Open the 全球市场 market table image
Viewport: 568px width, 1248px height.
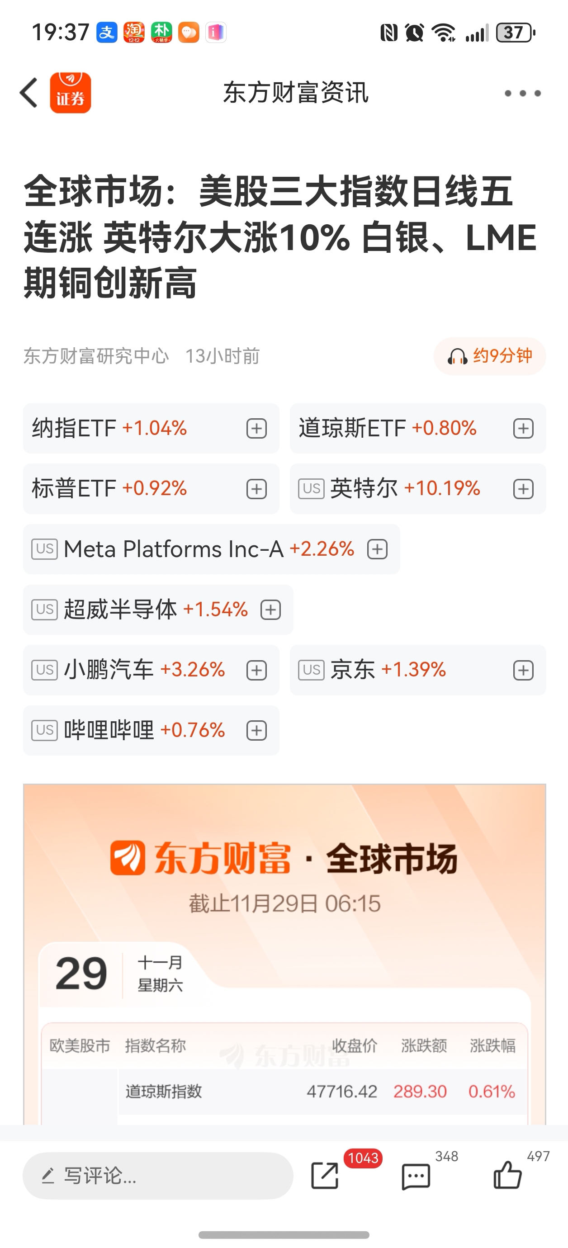(284, 955)
